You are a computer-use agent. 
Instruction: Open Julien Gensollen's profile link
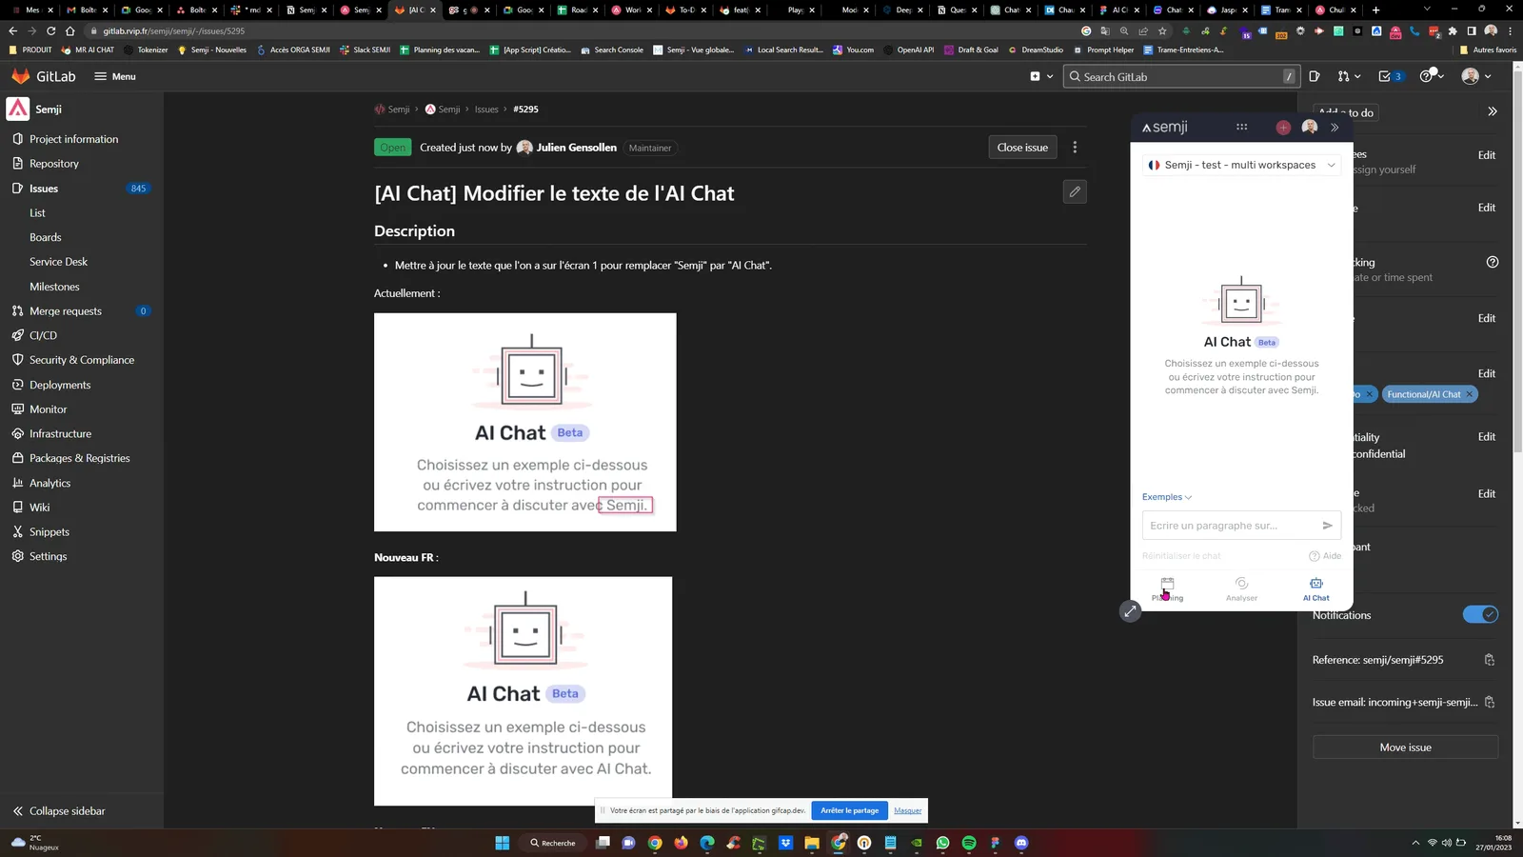click(x=576, y=148)
